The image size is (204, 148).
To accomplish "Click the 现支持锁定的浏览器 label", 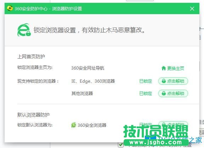I will point(38,81).
